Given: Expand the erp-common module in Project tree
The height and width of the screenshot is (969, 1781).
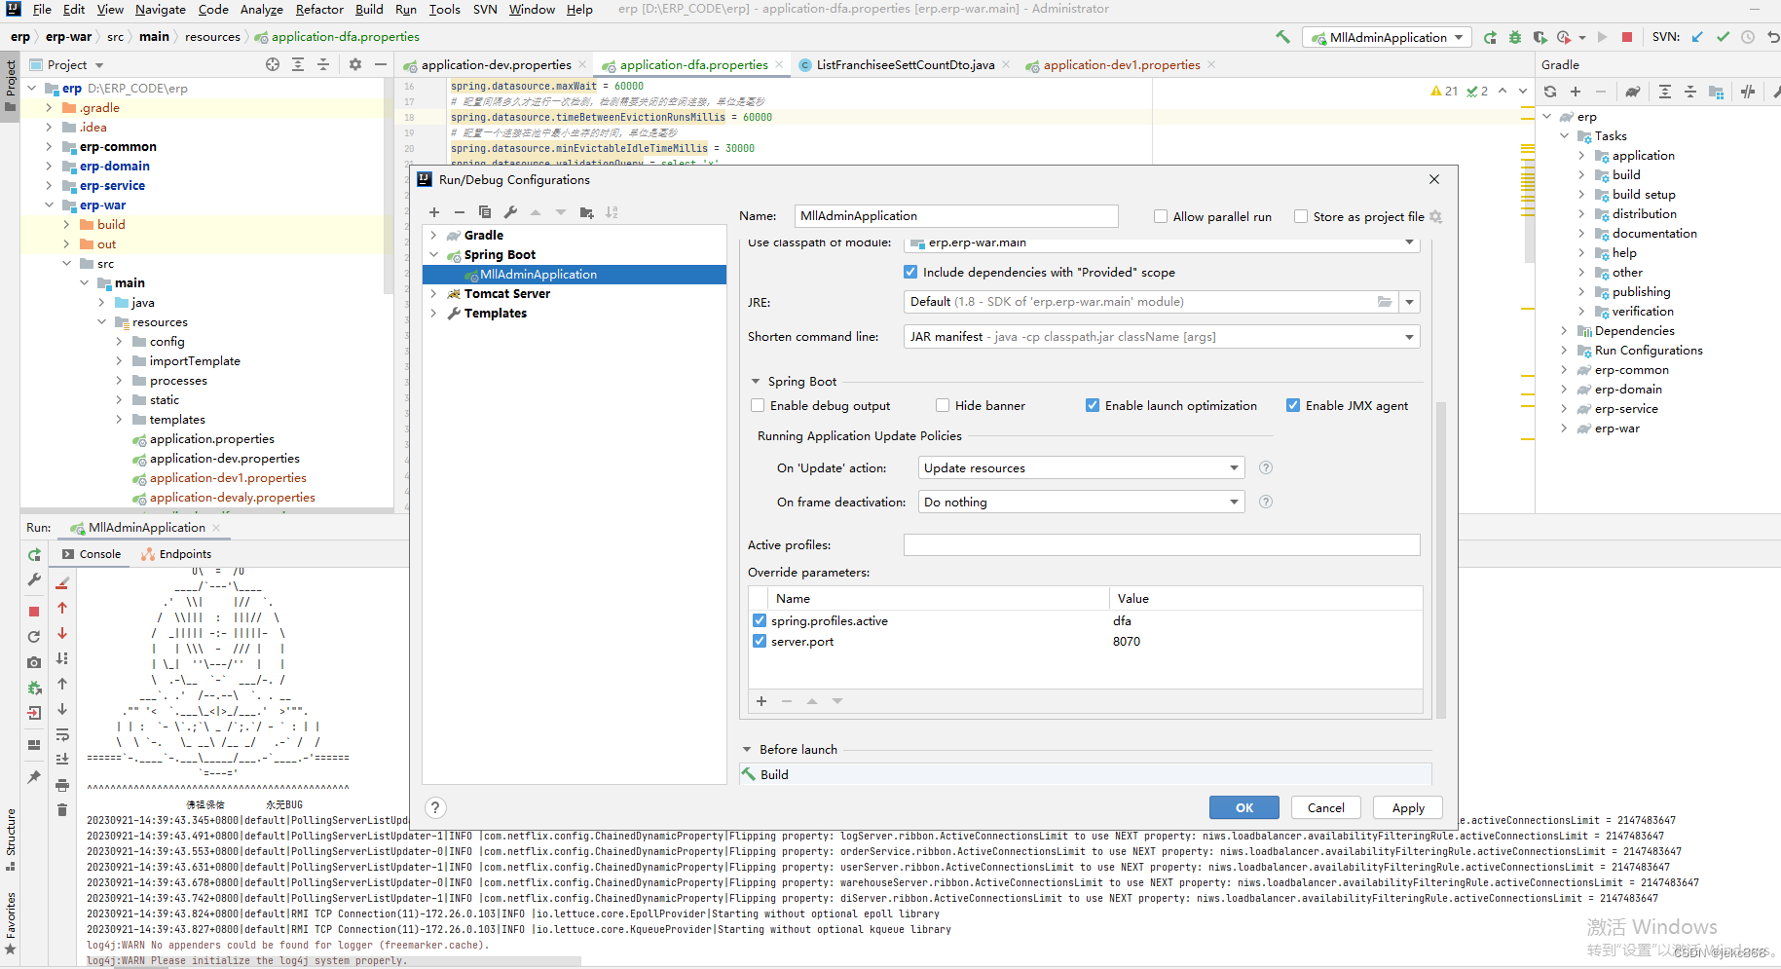Looking at the screenshot, I should pyautogui.click(x=49, y=146).
